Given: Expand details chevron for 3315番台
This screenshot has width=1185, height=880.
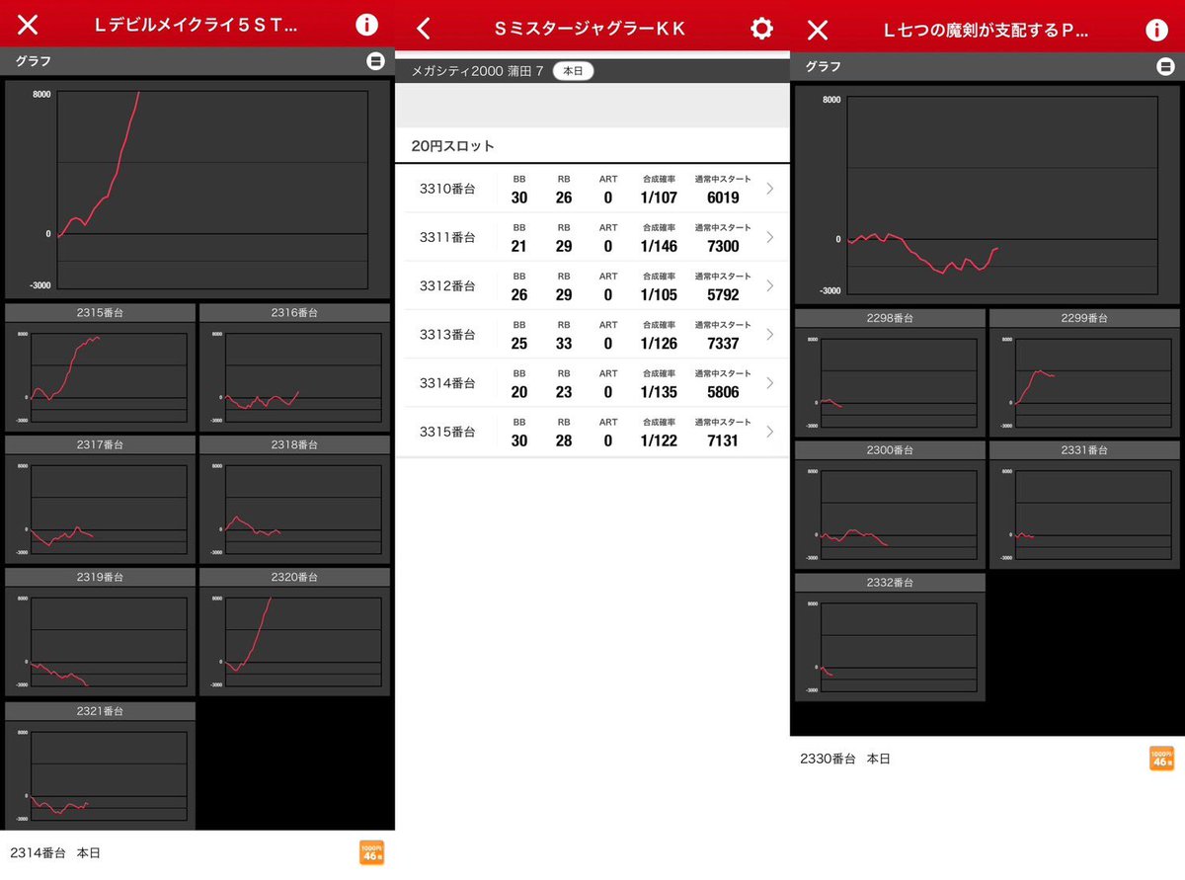Looking at the screenshot, I should (x=770, y=432).
